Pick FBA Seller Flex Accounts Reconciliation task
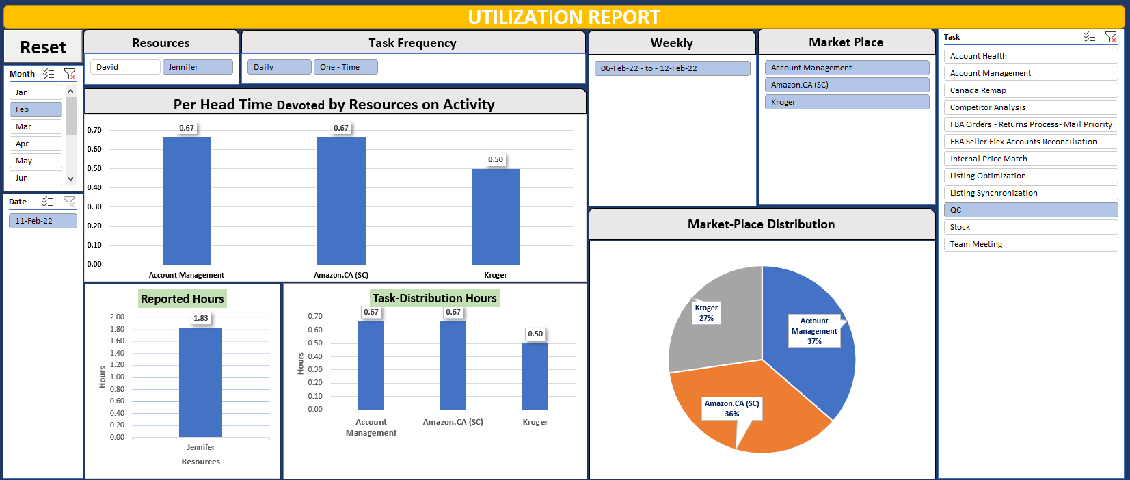1130x480 pixels. (x=1031, y=142)
